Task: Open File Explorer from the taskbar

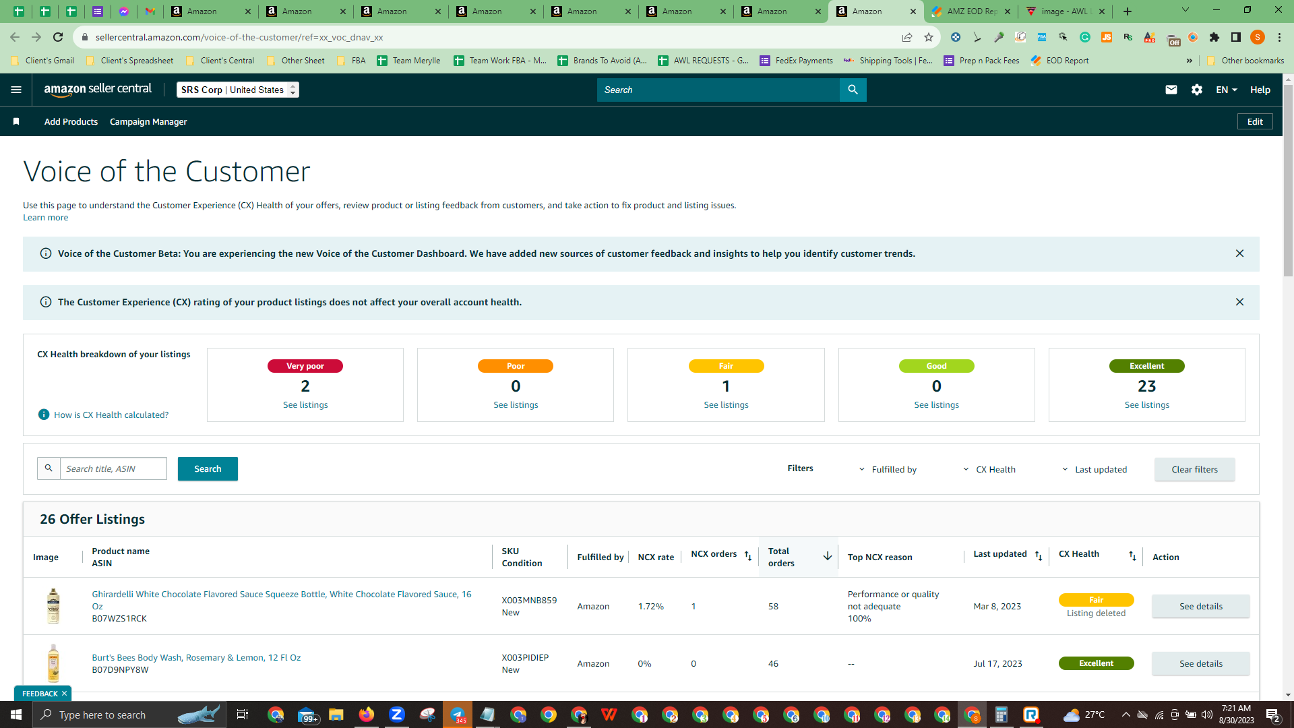Action: [x=336, y=715]
